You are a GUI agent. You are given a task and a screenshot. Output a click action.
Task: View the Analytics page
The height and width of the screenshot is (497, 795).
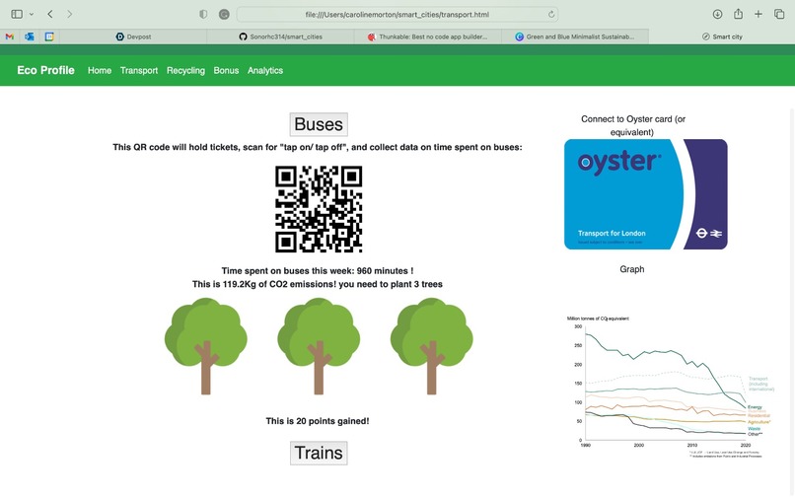pos(265,70)
